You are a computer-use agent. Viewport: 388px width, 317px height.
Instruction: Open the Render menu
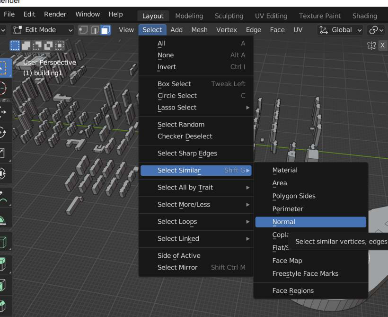point(55,14)
